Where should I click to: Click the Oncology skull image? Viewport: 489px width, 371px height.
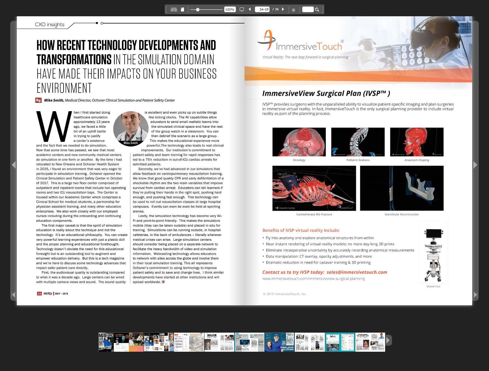click(299, 142)
